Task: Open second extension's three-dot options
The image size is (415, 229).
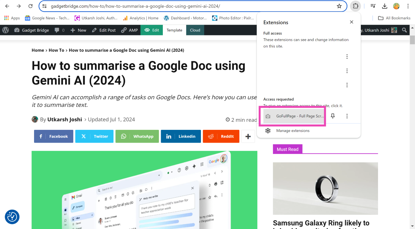Action: tap(347, 71)
